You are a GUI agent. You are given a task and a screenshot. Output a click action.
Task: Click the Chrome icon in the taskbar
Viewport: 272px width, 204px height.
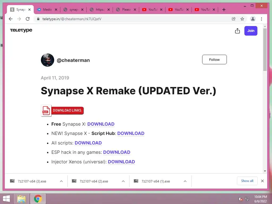(x=38, y=199)
